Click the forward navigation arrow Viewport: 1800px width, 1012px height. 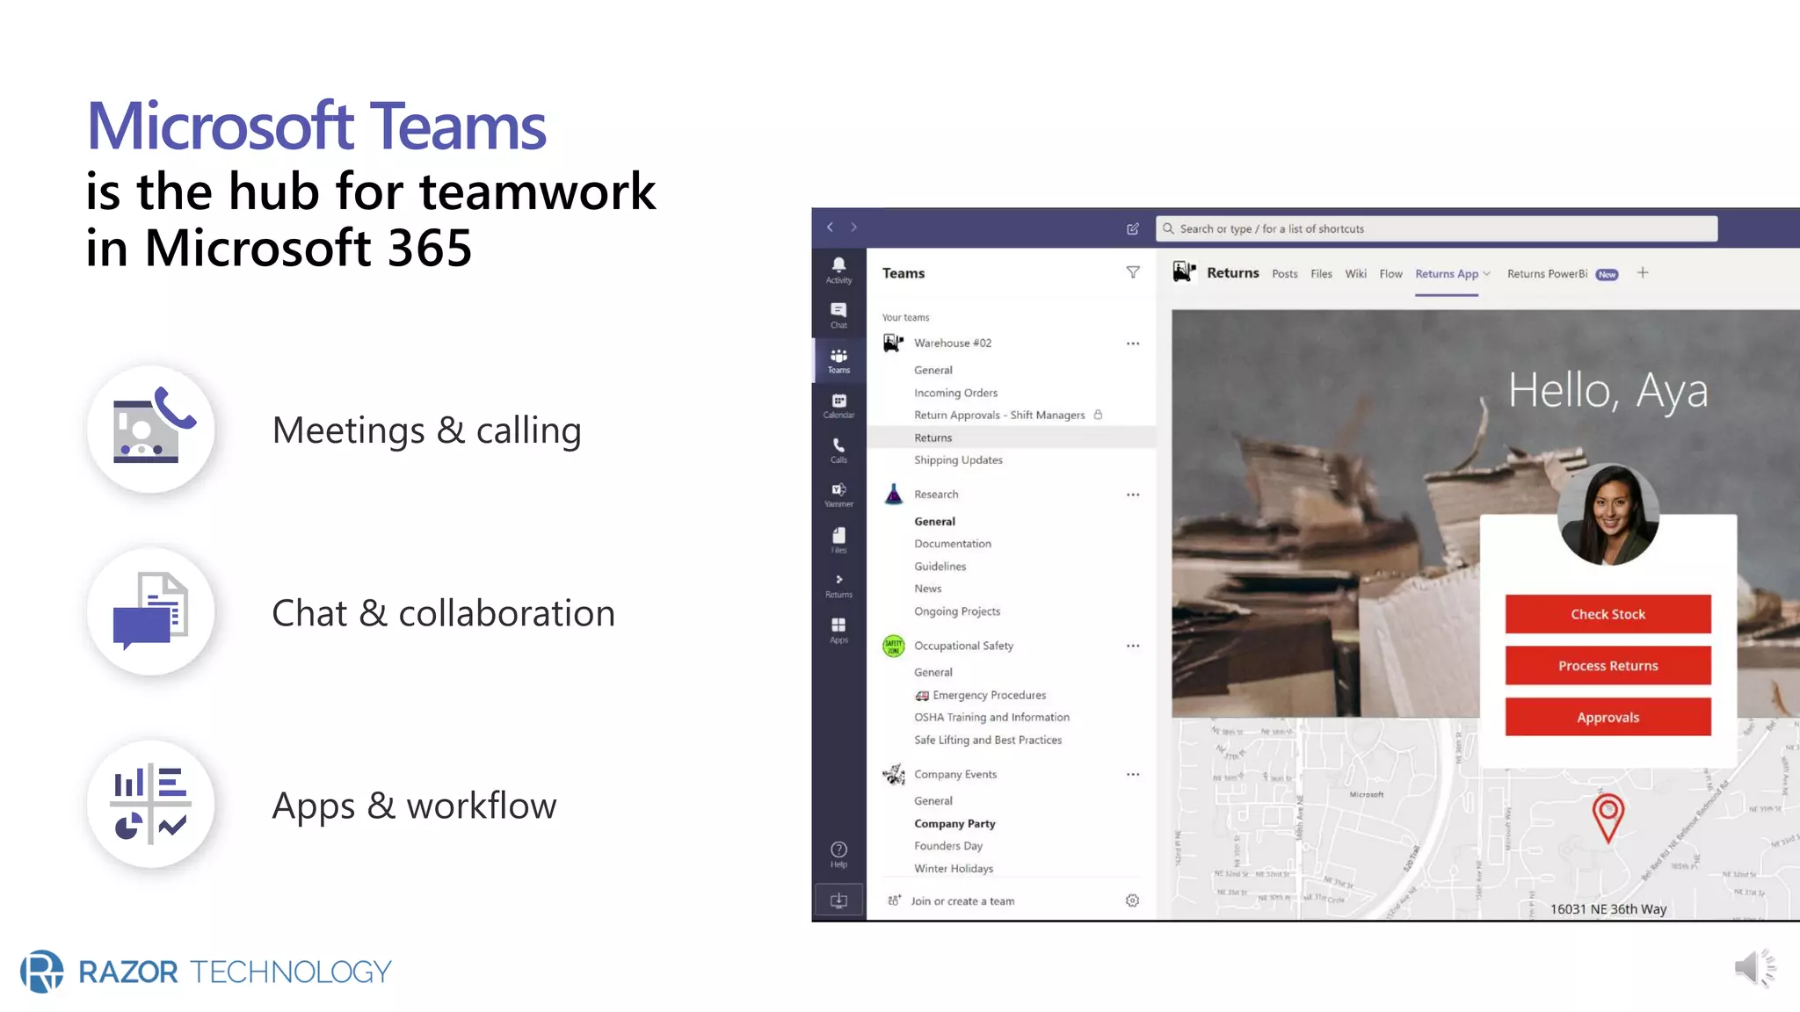(x=853, y=228)
